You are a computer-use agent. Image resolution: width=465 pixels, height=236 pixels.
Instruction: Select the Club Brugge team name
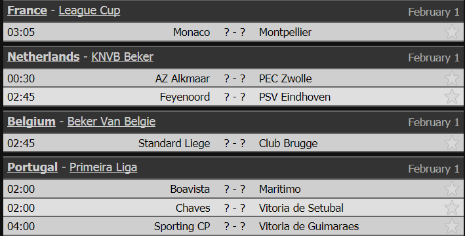tap(289, 143)
